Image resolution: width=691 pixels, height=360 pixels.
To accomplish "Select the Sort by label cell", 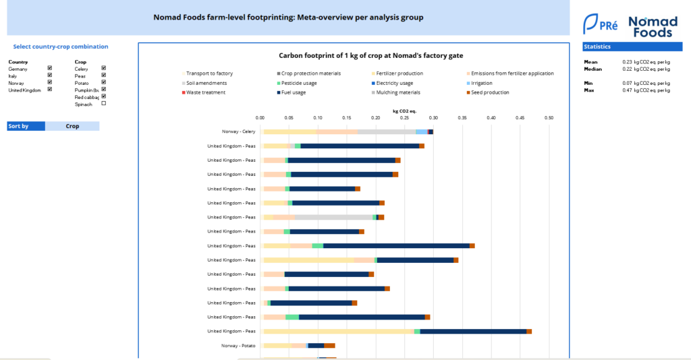I will pos(26,126).
